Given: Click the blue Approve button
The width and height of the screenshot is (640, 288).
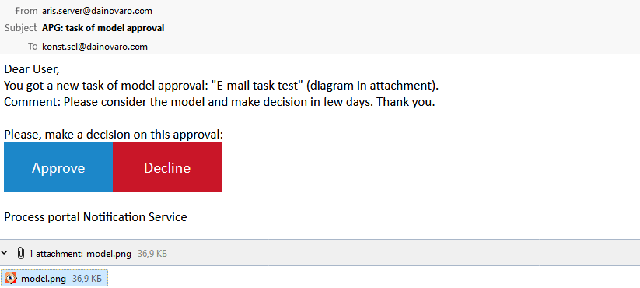Looking at the screenshot, I should point(58,167).
